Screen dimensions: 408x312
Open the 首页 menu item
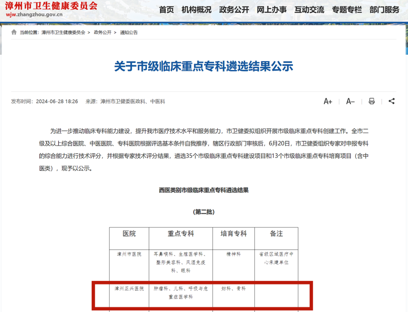pyautogui.click(x=167, y=10)
